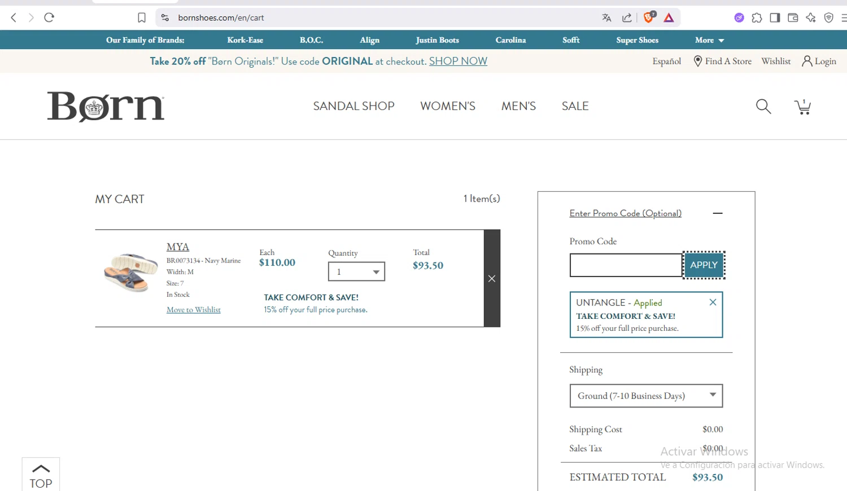Bookmark this page icon
Viewport: 847px width, 491px height.
click(142, 17)
